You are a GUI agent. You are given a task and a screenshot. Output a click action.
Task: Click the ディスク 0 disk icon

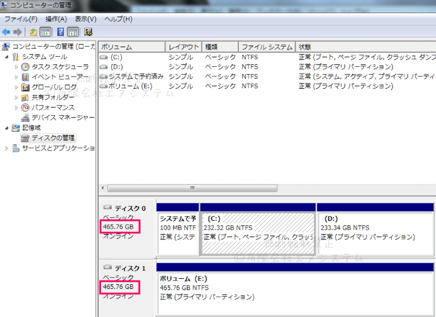tap(108, 207)
